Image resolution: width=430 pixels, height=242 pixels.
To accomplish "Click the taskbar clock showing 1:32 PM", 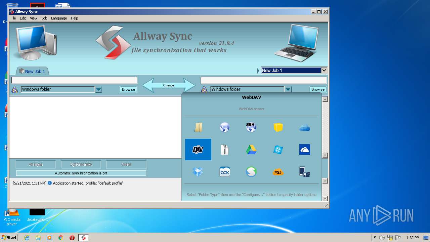I will point(413,238).
